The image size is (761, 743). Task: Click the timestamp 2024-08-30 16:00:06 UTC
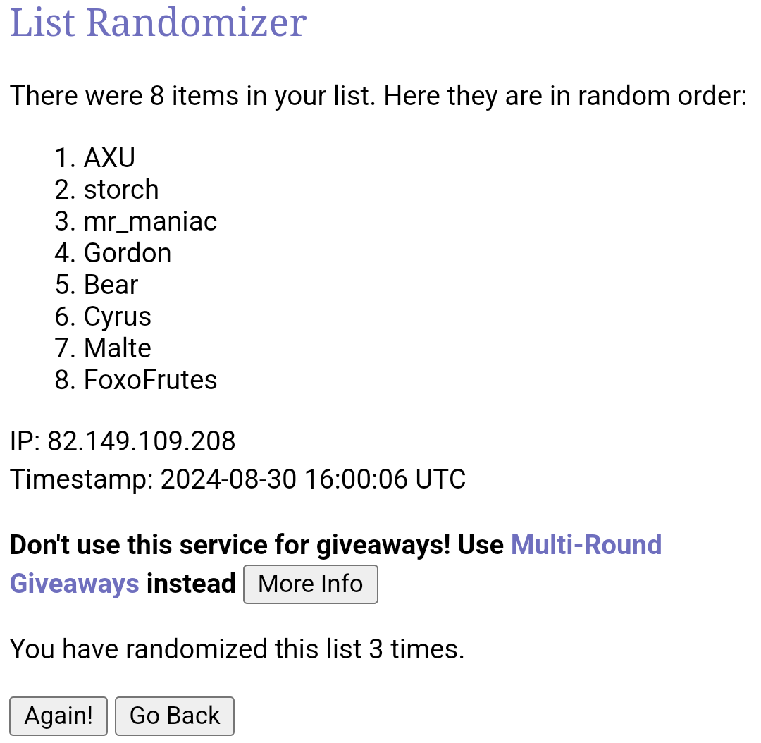coord(313,479)
